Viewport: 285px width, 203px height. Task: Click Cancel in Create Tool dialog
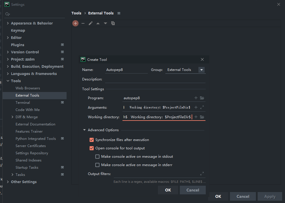pos(193,190)
